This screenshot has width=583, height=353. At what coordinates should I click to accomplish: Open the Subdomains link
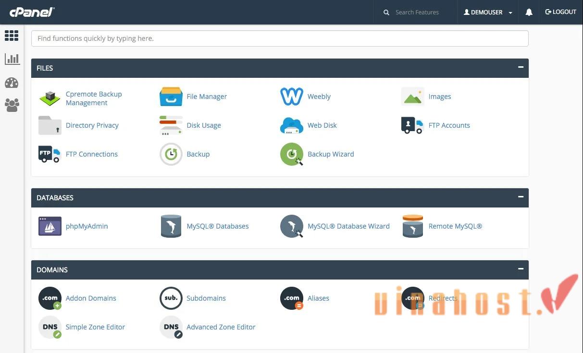coord(206,298)
